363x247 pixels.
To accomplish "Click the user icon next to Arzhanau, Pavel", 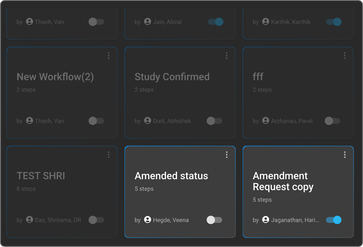I will click(x=266, y=121).
